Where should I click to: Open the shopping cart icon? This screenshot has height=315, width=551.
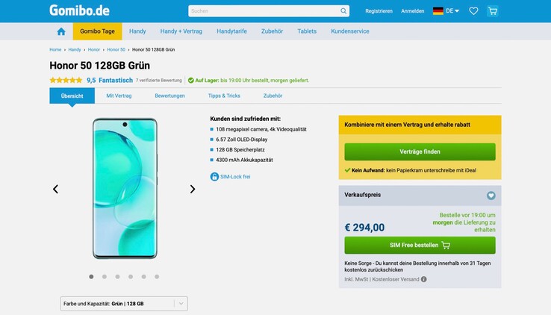(492, 11)
